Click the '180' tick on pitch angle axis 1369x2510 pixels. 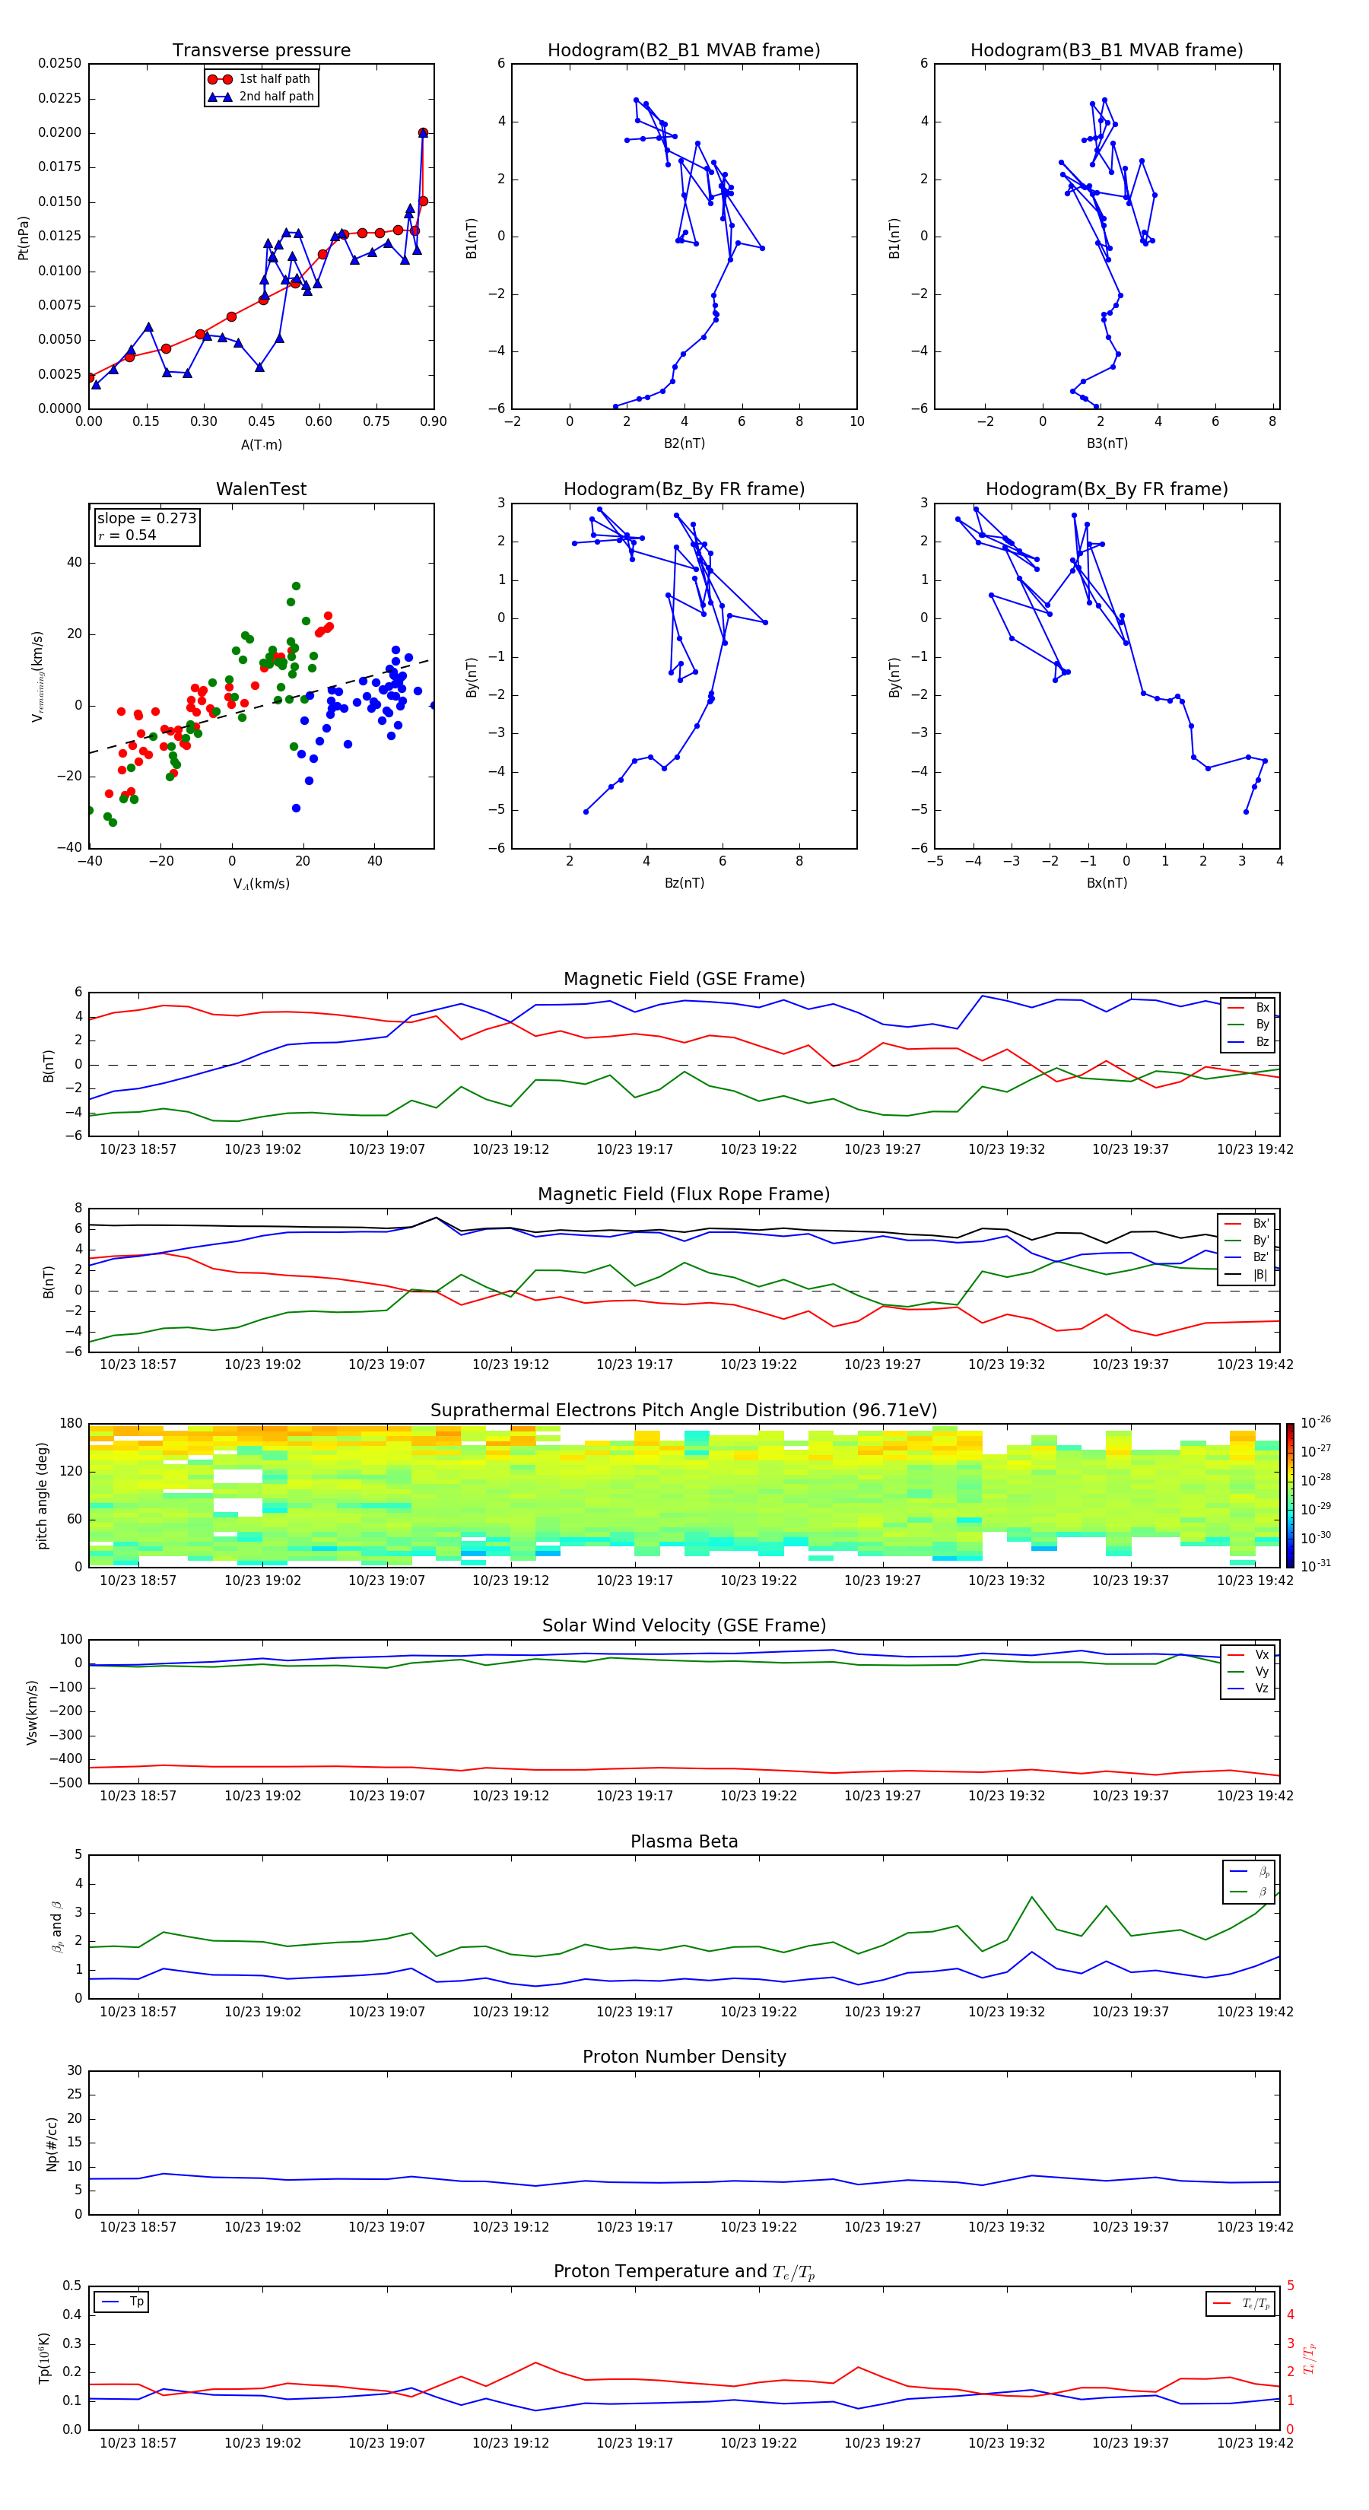tap(71, 1424)
